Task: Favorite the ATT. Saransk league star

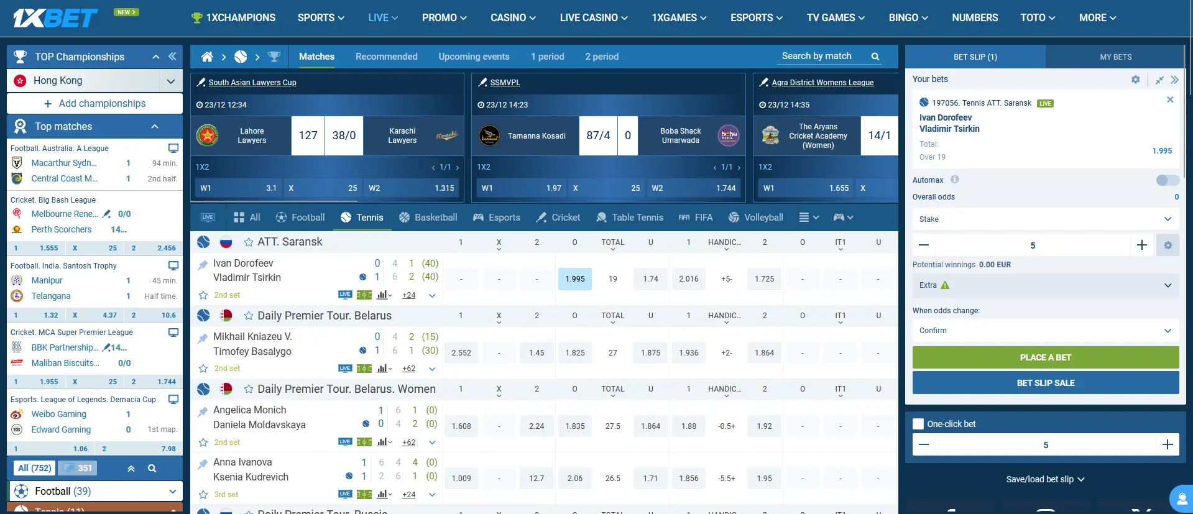Action: point(249,242)
